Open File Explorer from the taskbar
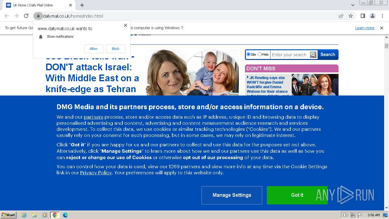 [34, 215]
